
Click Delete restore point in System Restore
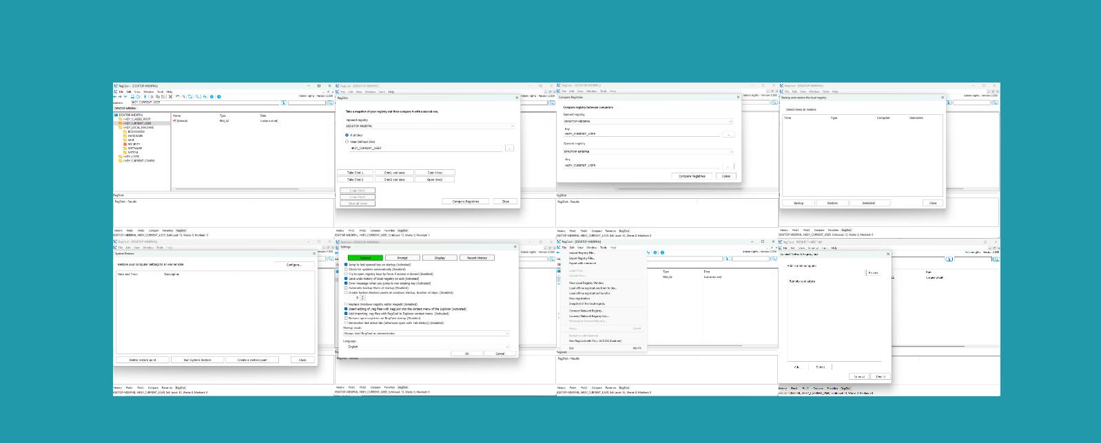142,360
